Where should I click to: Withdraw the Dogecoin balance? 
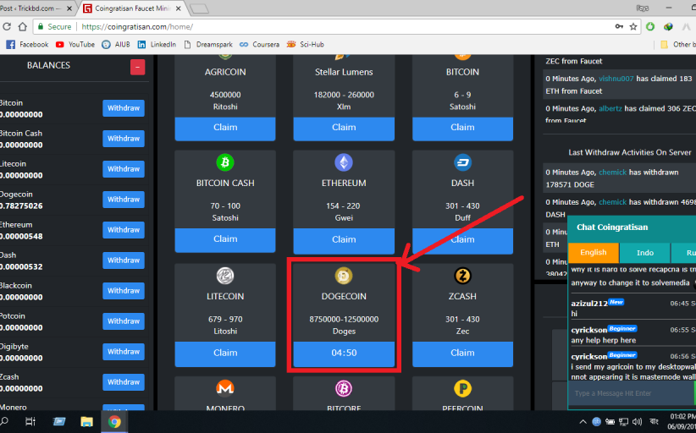pyautogui.click(x=124, y=200)
